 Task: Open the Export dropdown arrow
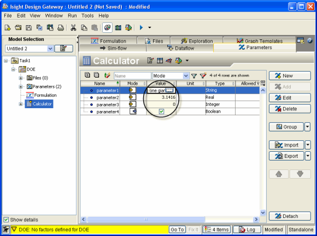tap(308, 156)
